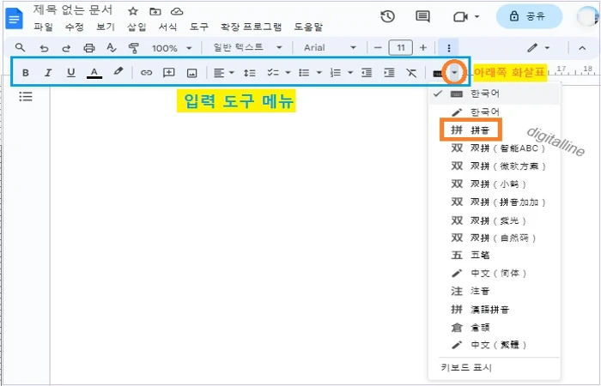The width and height of the screenshot is (601, 386).
Task: Open the highlight color pen
Action: [118, 71]
